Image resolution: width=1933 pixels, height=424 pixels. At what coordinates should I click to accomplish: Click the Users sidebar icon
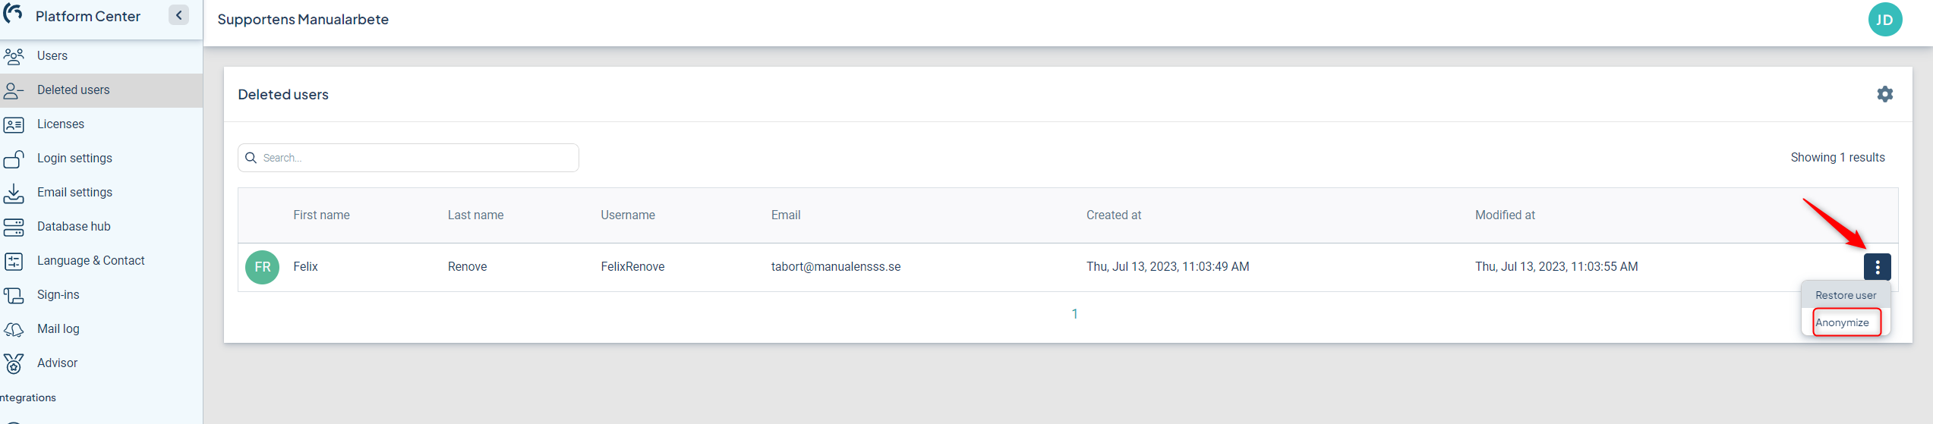coord(14,56)
